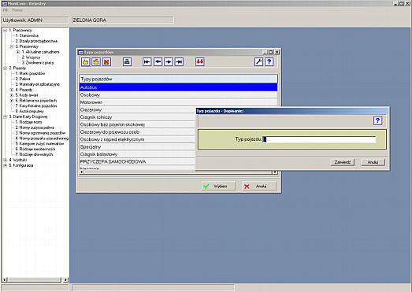Select Osobowy bez pojemn. skokowej row

click(x=137, y=124)
